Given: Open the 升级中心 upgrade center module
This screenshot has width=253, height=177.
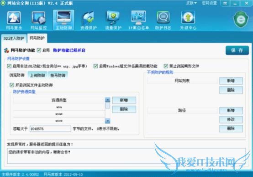Looking at the screenshot, I should click(x=188, y=20).
